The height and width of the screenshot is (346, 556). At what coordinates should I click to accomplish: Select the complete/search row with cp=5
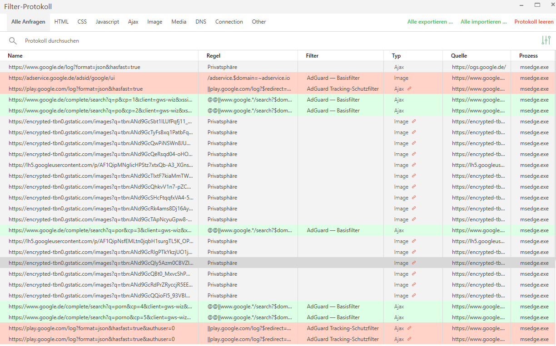tap(278, 317)
